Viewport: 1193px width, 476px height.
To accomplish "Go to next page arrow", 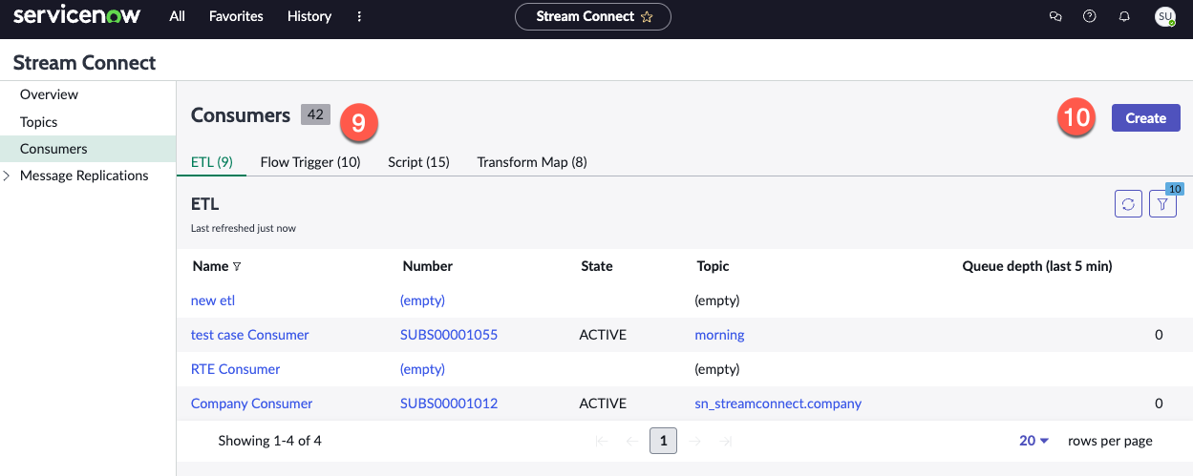I will coord(694,441).
